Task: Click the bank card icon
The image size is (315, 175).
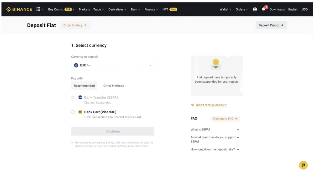Action: coord(80,112)
